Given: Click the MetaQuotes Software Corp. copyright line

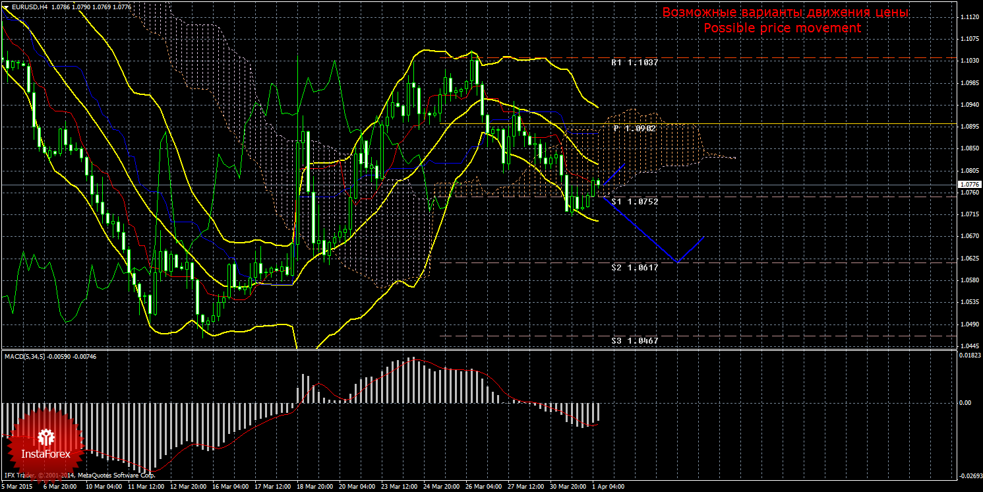Looking at the screenshot, I should 79,475.
